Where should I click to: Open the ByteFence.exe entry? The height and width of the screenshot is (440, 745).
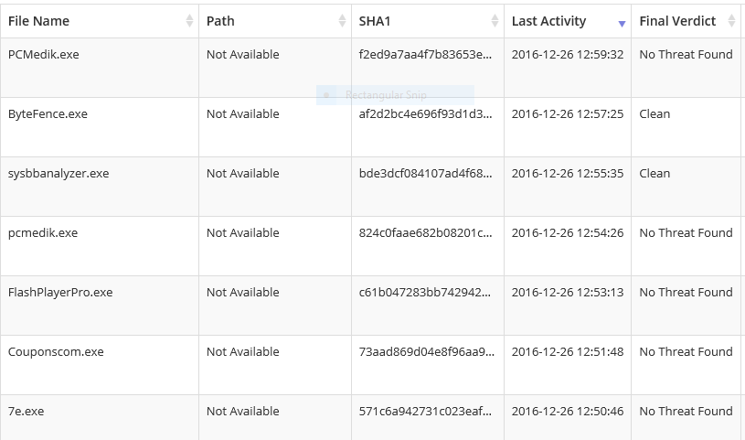point(48,114)
